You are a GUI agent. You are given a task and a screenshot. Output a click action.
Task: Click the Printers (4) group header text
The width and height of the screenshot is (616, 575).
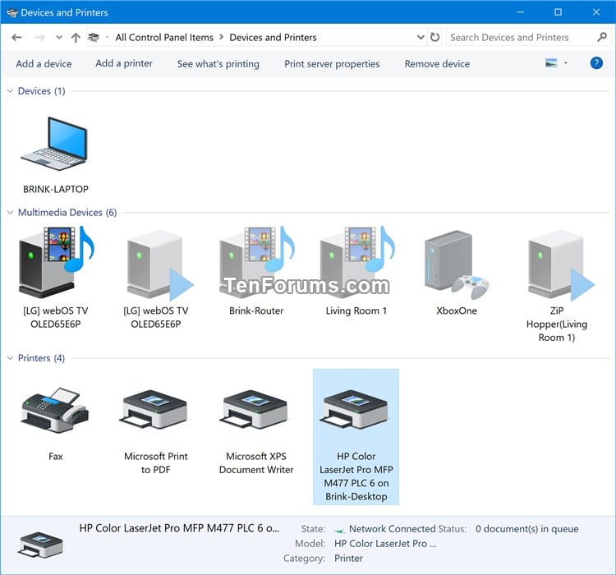point(41,358)
